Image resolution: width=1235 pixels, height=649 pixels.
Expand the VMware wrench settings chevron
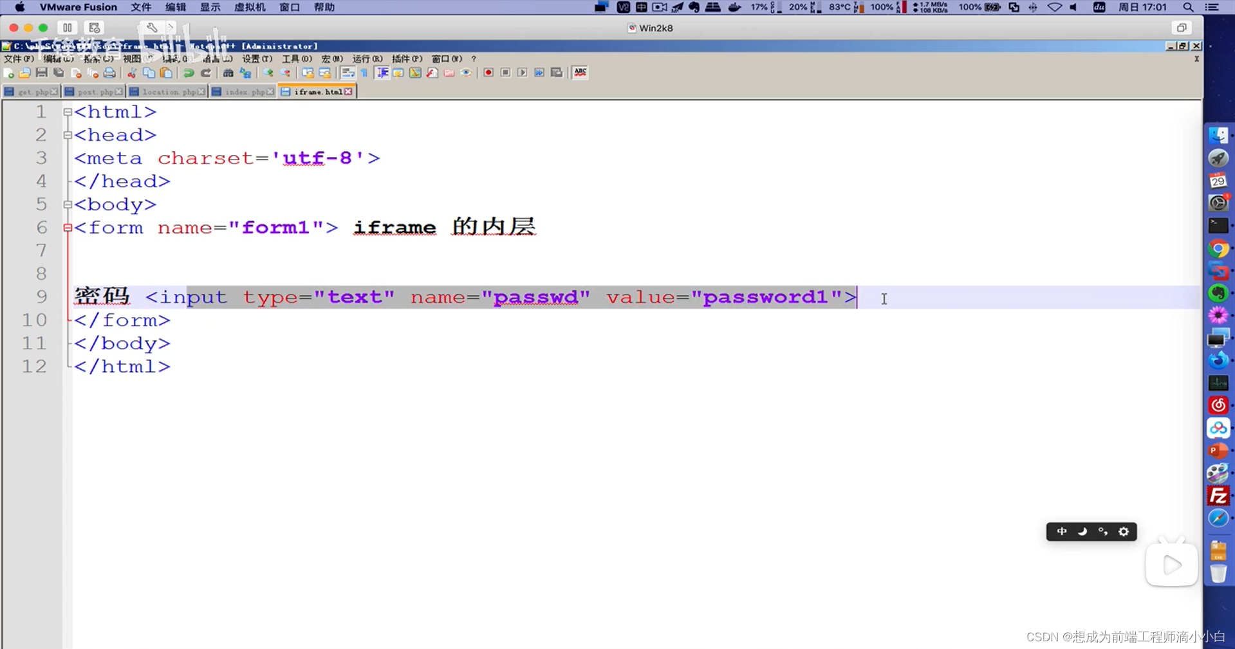(x=171, y=28)
